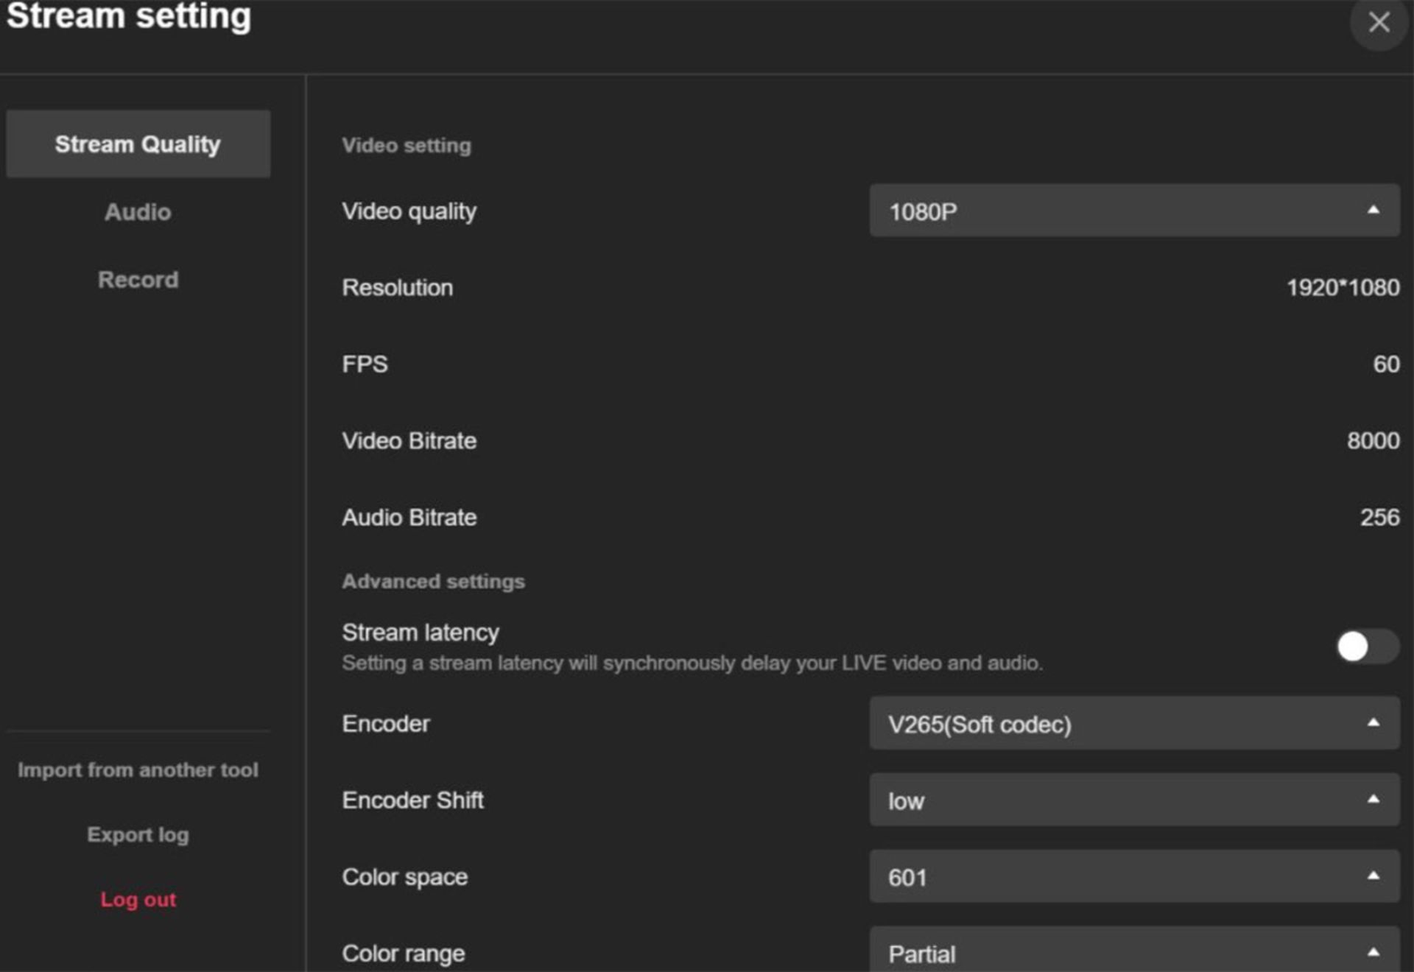Go to the Record tab
Viewport: 1414px width, 972px height.
(x=138, y=280)
